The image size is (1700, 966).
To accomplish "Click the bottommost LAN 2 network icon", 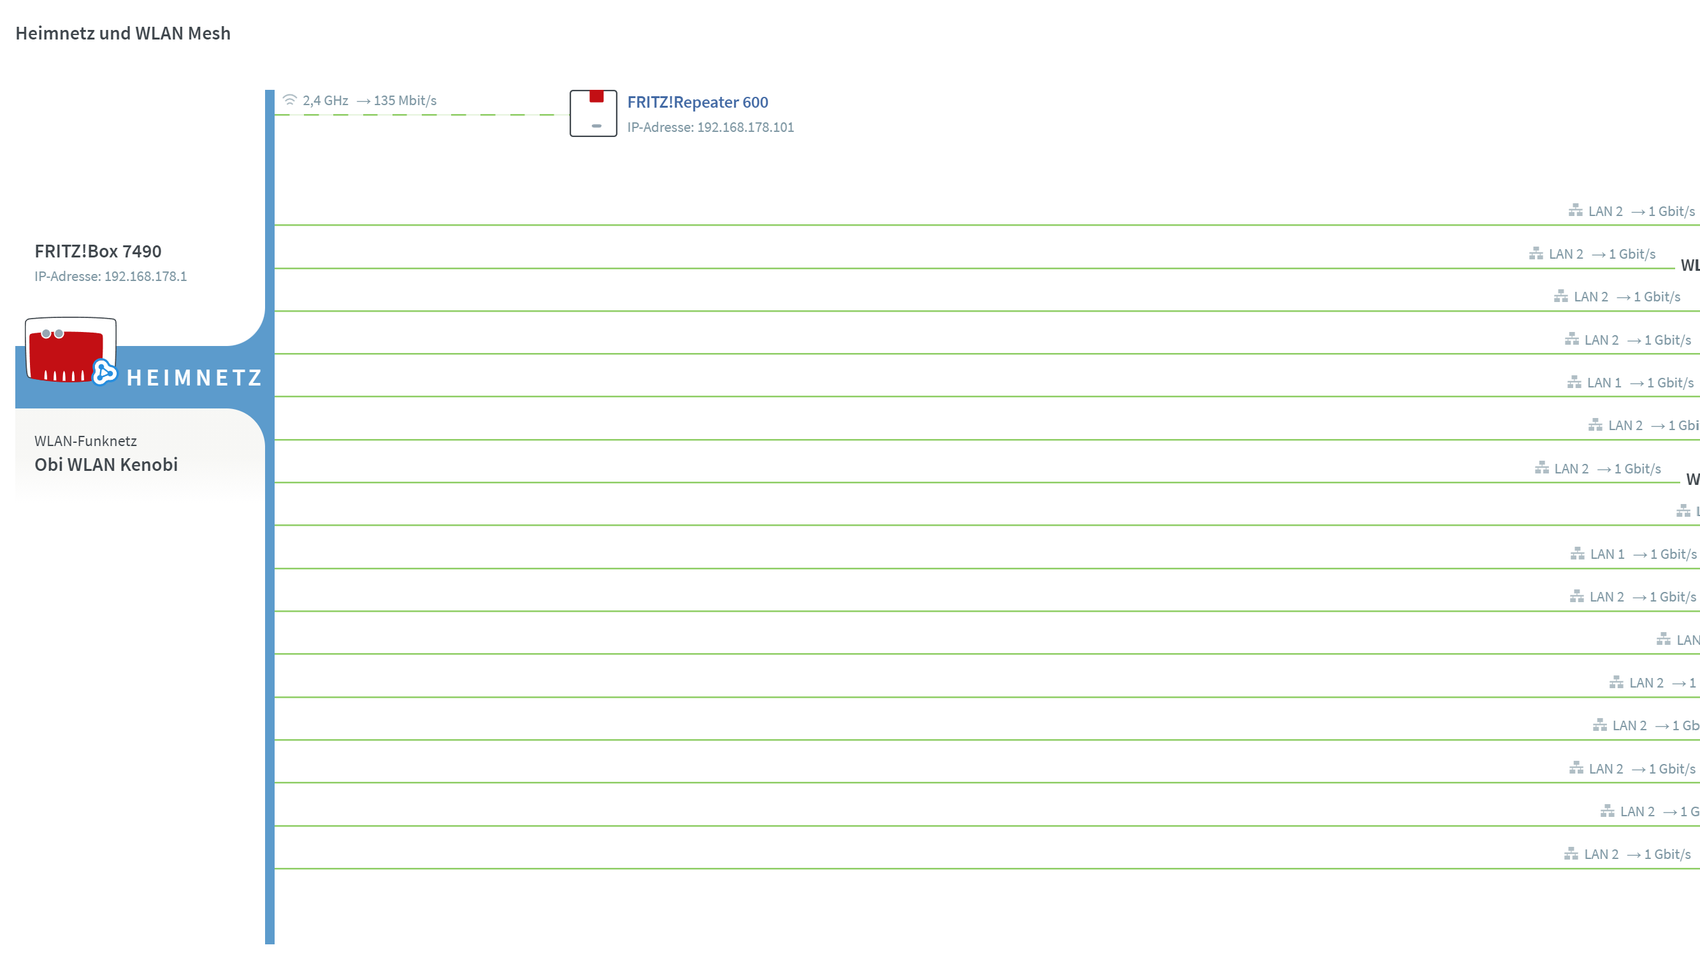I will click(1571, 854).
